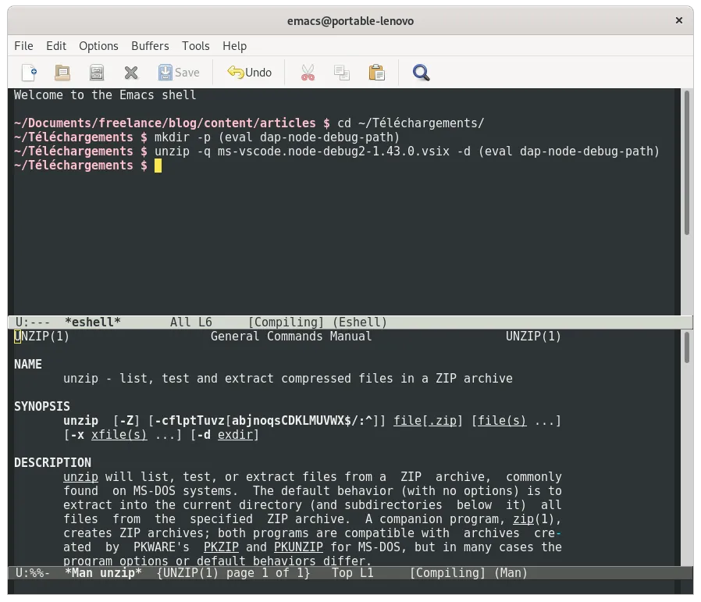Image resolution: width=701 pixels, height=602 pixels.
Task: Paste from clipboard using the clipboard icon
Action: [x=376, y=72]
